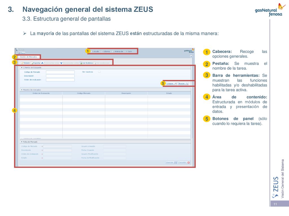Toggle the Ver inactivos checkbox
Screen dimensions: 289x216
99,72
